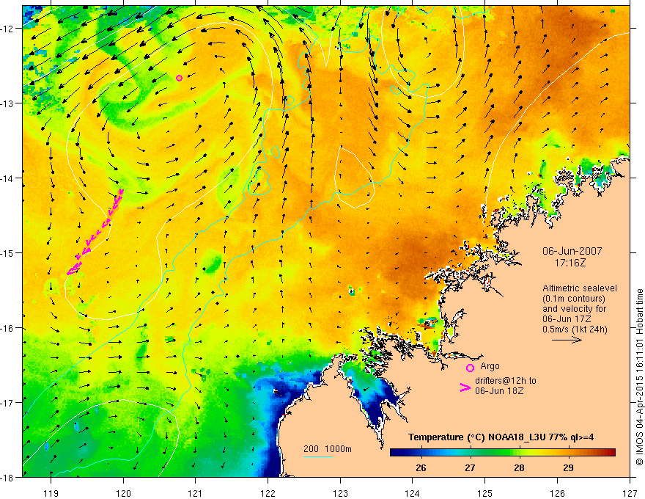Click the cyan bathymetry legend line
Screen dimensions: 645x499
[318, 456]
